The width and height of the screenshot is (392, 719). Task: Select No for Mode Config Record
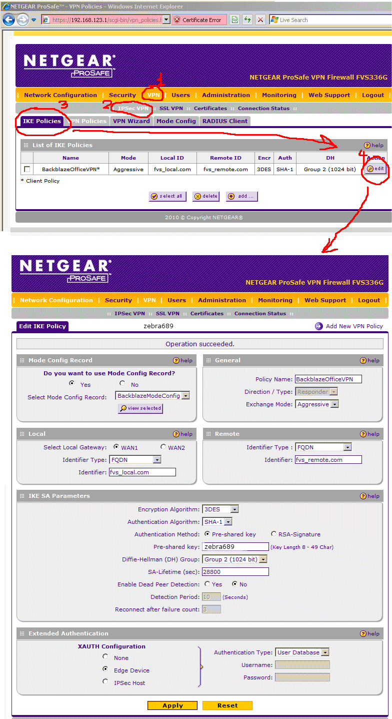click(x=122, y=383)
